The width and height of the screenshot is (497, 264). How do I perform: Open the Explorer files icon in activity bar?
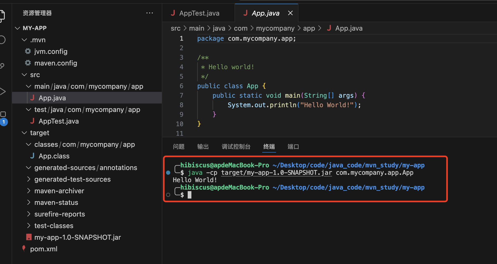click(x=2, y=16)
